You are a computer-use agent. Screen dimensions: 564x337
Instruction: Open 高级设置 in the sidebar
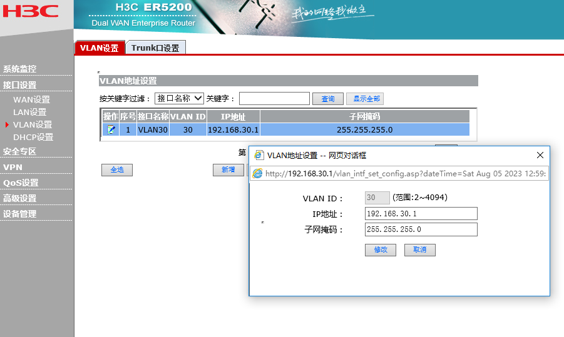(20, 198)
